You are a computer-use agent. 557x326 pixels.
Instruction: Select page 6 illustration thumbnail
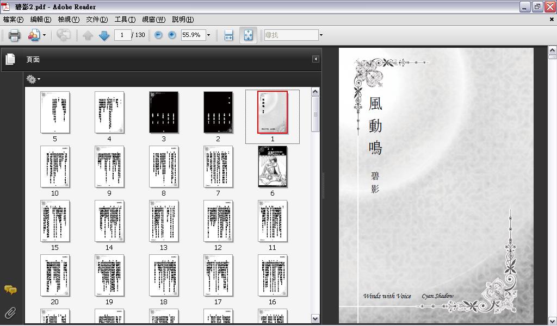[273, 167]
